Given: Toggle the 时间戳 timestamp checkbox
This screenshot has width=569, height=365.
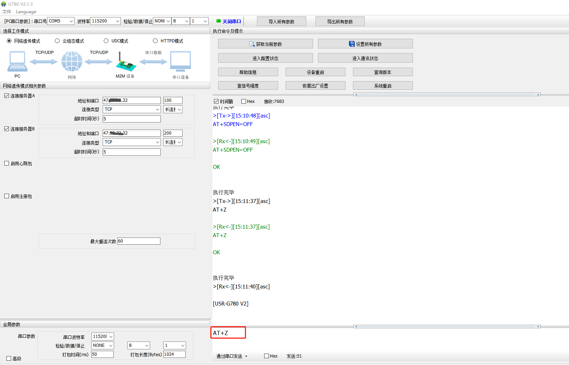Looking at the screenshot, I should (x=216, y=101).
